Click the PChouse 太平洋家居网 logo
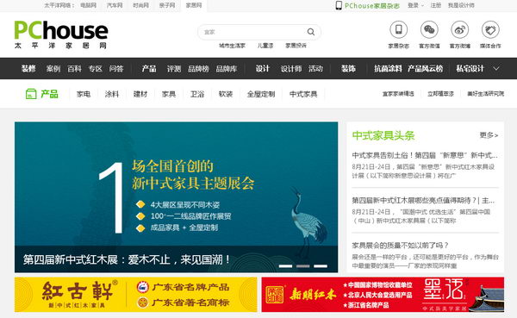 (61, 34)
